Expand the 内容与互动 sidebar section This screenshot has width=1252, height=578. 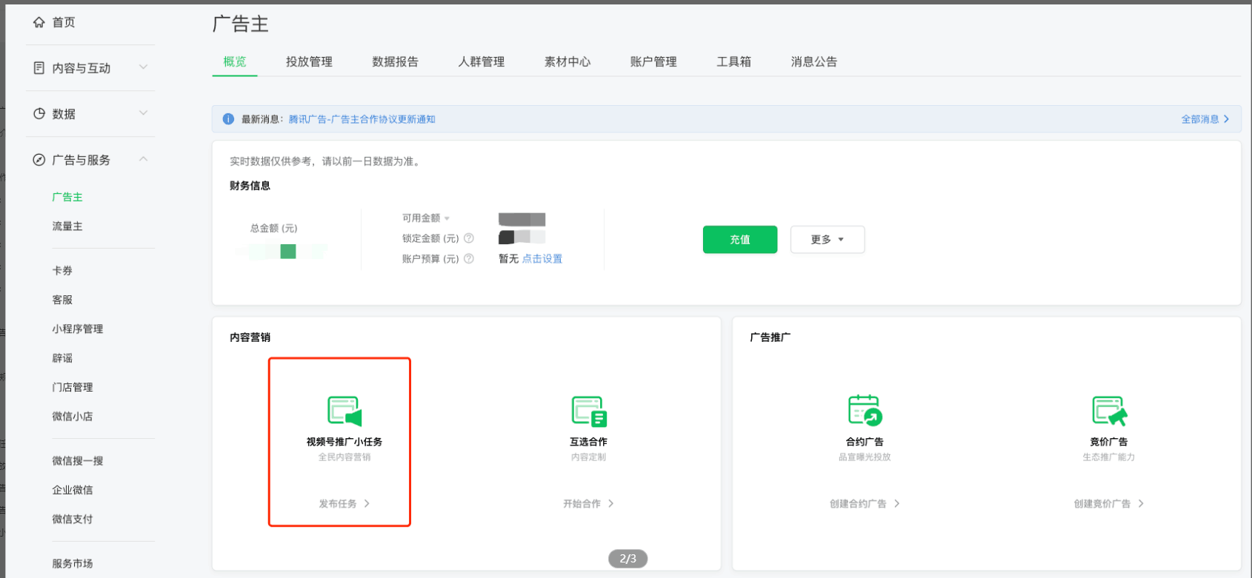tap(144, 67)
